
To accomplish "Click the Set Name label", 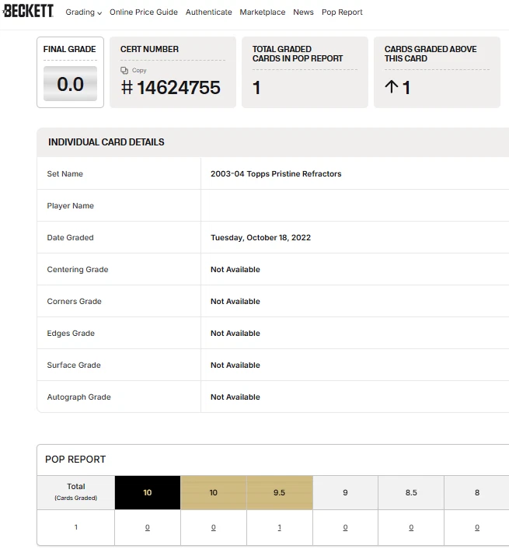I will [x=64, y=174].
